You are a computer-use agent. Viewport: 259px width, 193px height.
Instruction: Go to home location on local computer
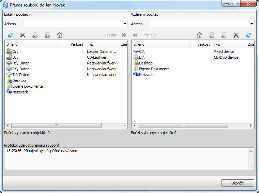point(60,35)
